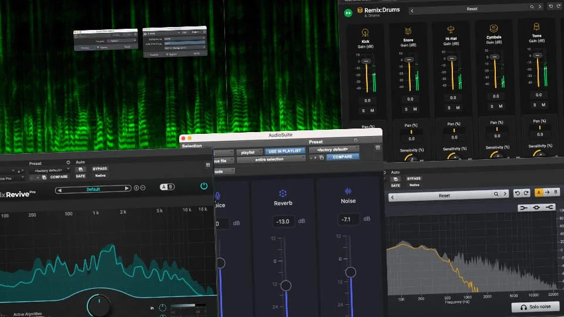Click the copy A to B arrow
Viewport: 564px width, 317px height.
click(547, 193)
